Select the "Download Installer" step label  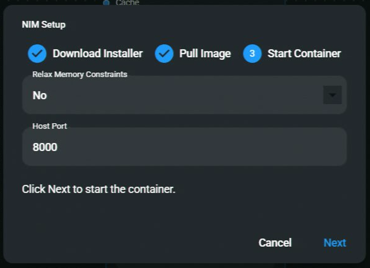pos(98,53)
